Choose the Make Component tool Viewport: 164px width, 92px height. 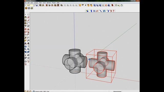[28, 15]
